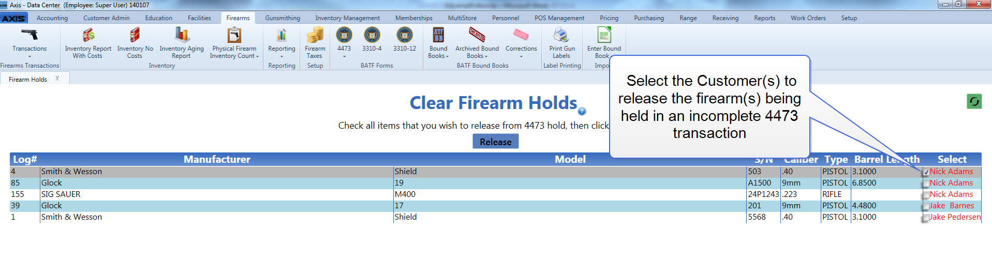The width and height of the screenshot is (992, 261).
Task: Expand the 4473 dropdown arrow
Action: click(x=344, y=56)
